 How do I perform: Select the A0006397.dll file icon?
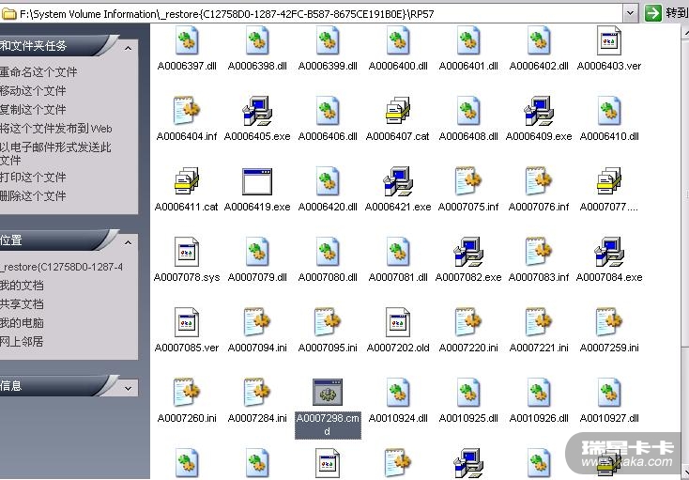point(187,40)
